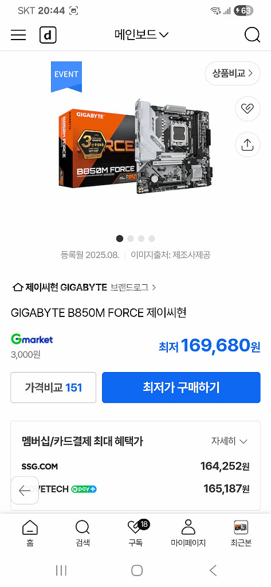Open the search magnifier at top right

click(x=252, y=35)
